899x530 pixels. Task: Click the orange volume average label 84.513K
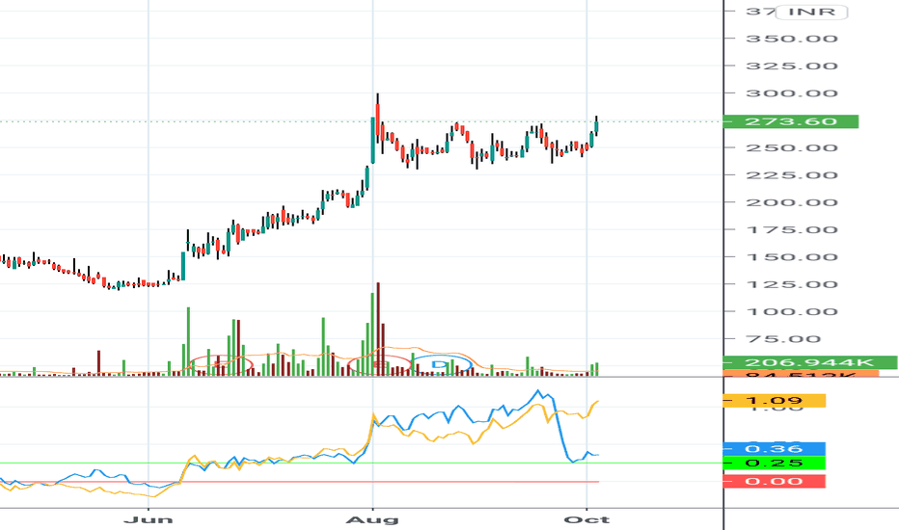(x=801, y=374)
